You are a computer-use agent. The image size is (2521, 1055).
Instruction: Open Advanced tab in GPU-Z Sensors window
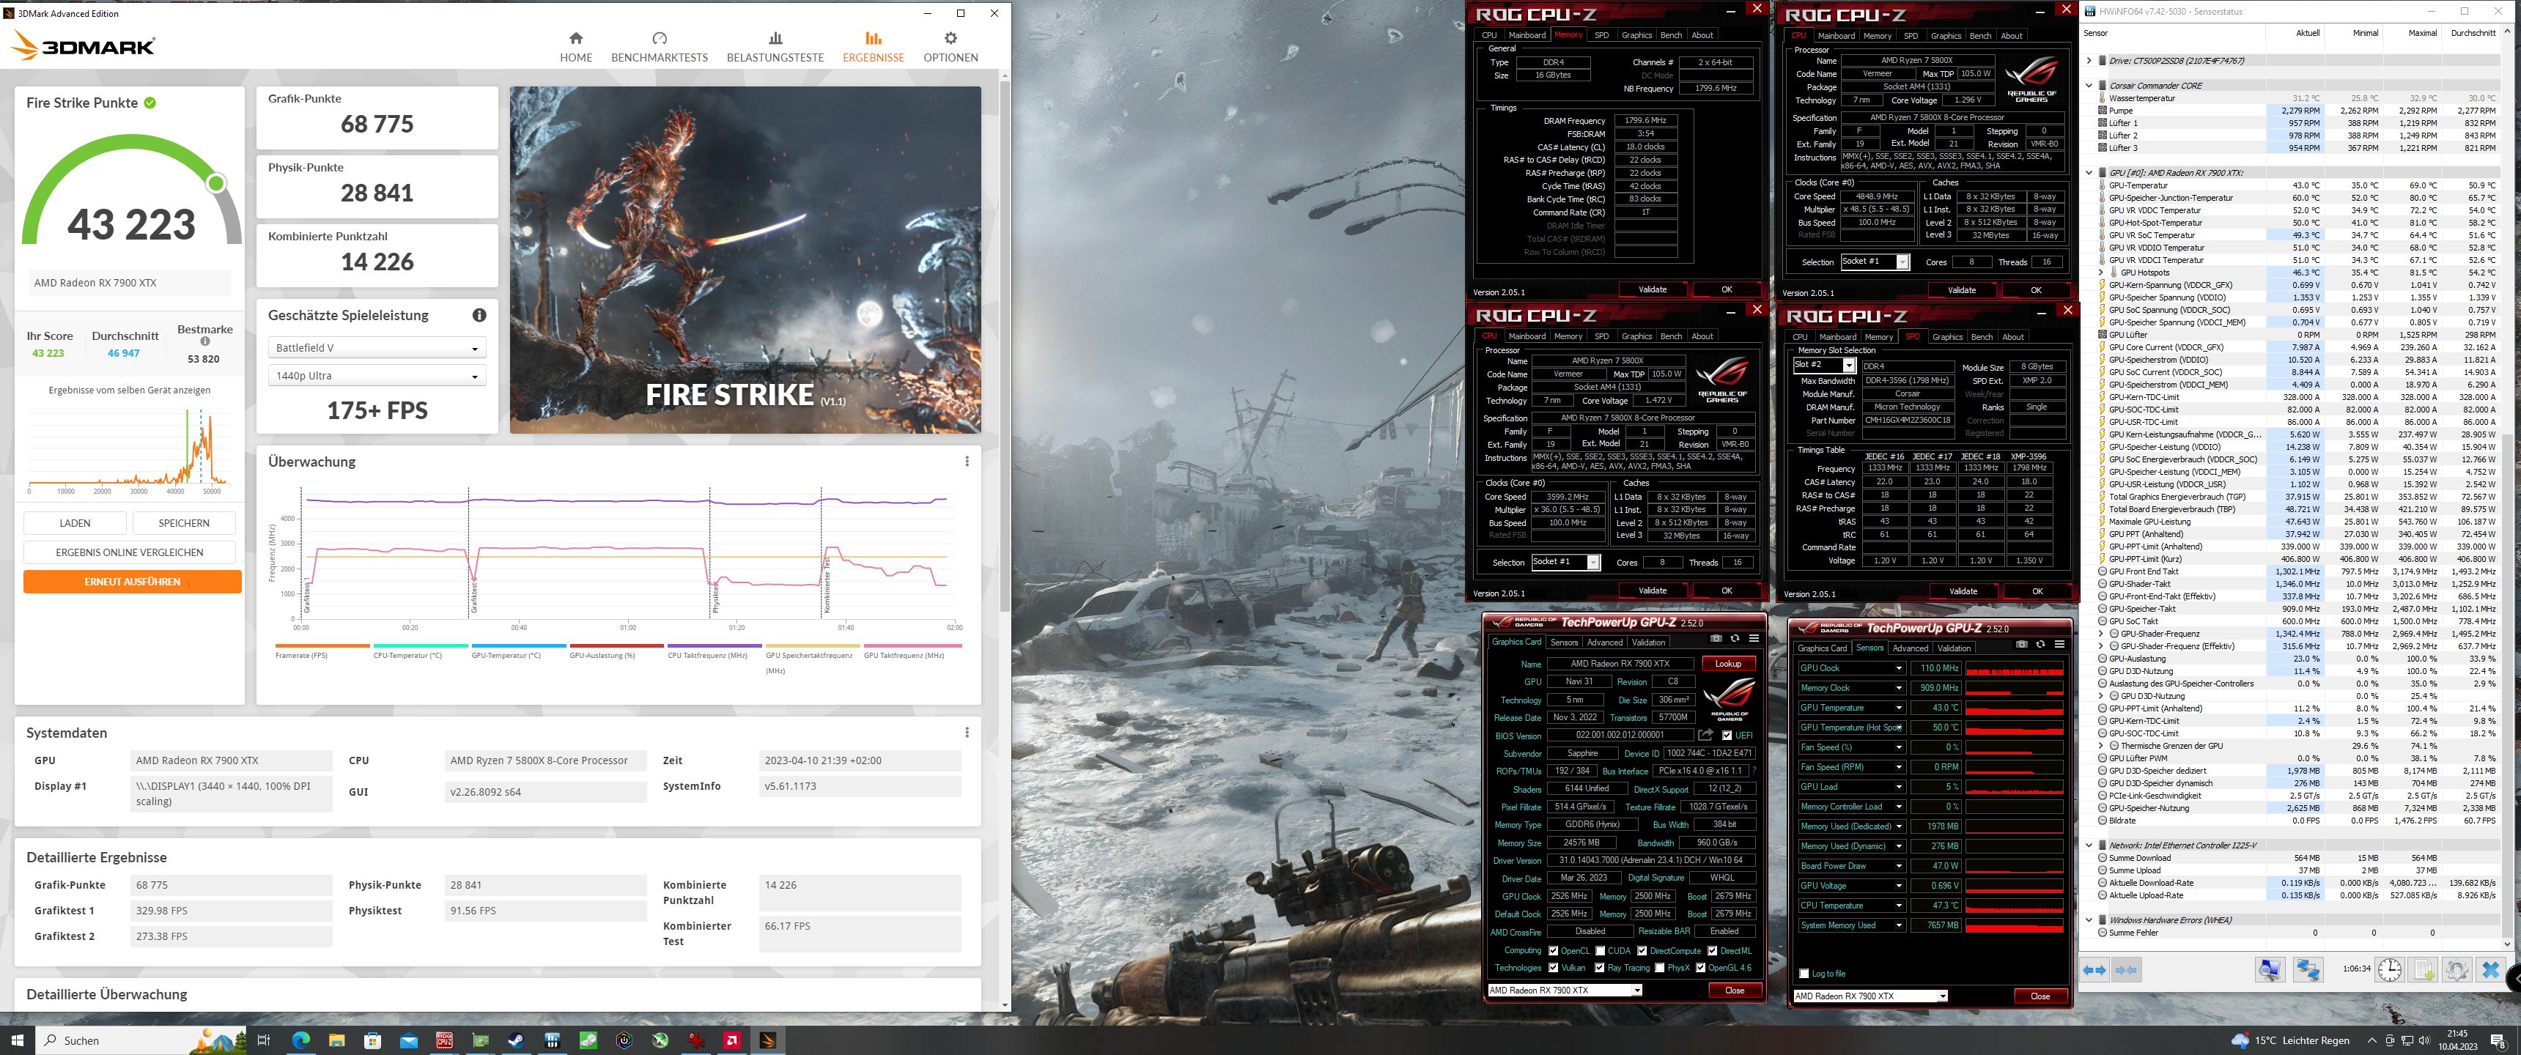1909,648
